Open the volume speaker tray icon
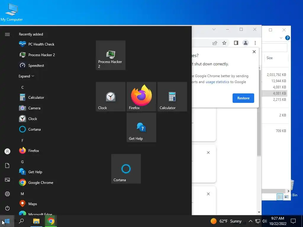Image resolution: width=303 pixels, height=227 pixels. [265, 221]
